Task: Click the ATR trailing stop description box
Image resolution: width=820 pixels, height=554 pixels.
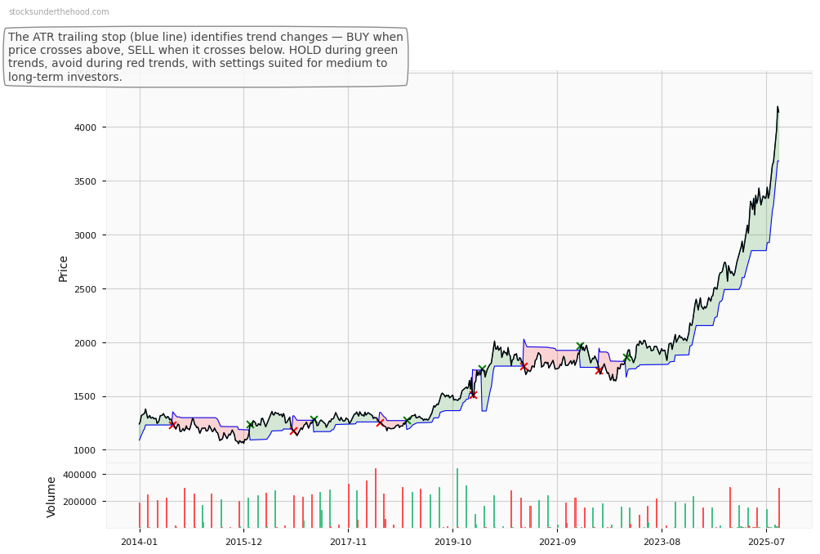Action: (x=206, y=57)
